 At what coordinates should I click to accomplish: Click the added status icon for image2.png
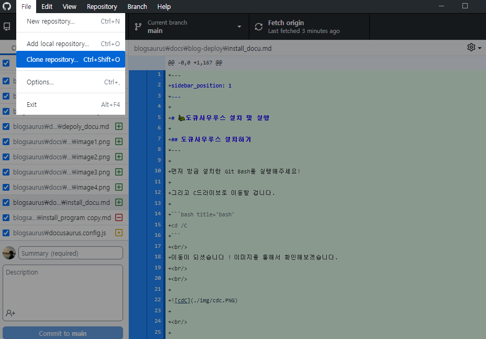pos(119,157)
